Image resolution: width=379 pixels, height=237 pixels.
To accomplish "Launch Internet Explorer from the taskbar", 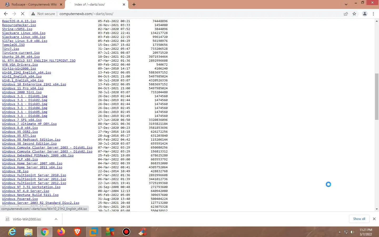I will [12, 232].
